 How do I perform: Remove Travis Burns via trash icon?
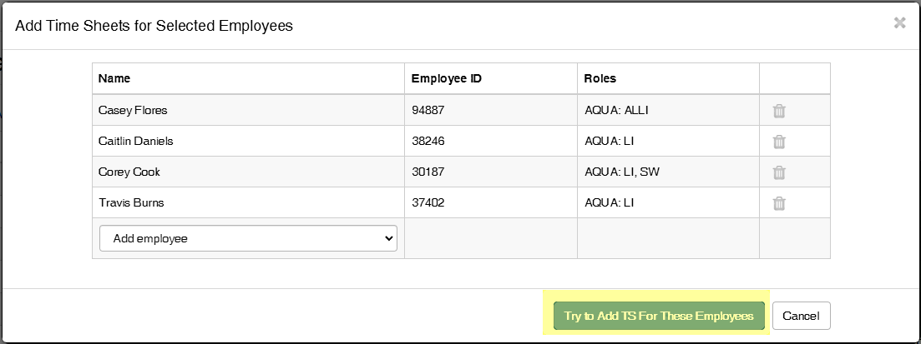778,203
